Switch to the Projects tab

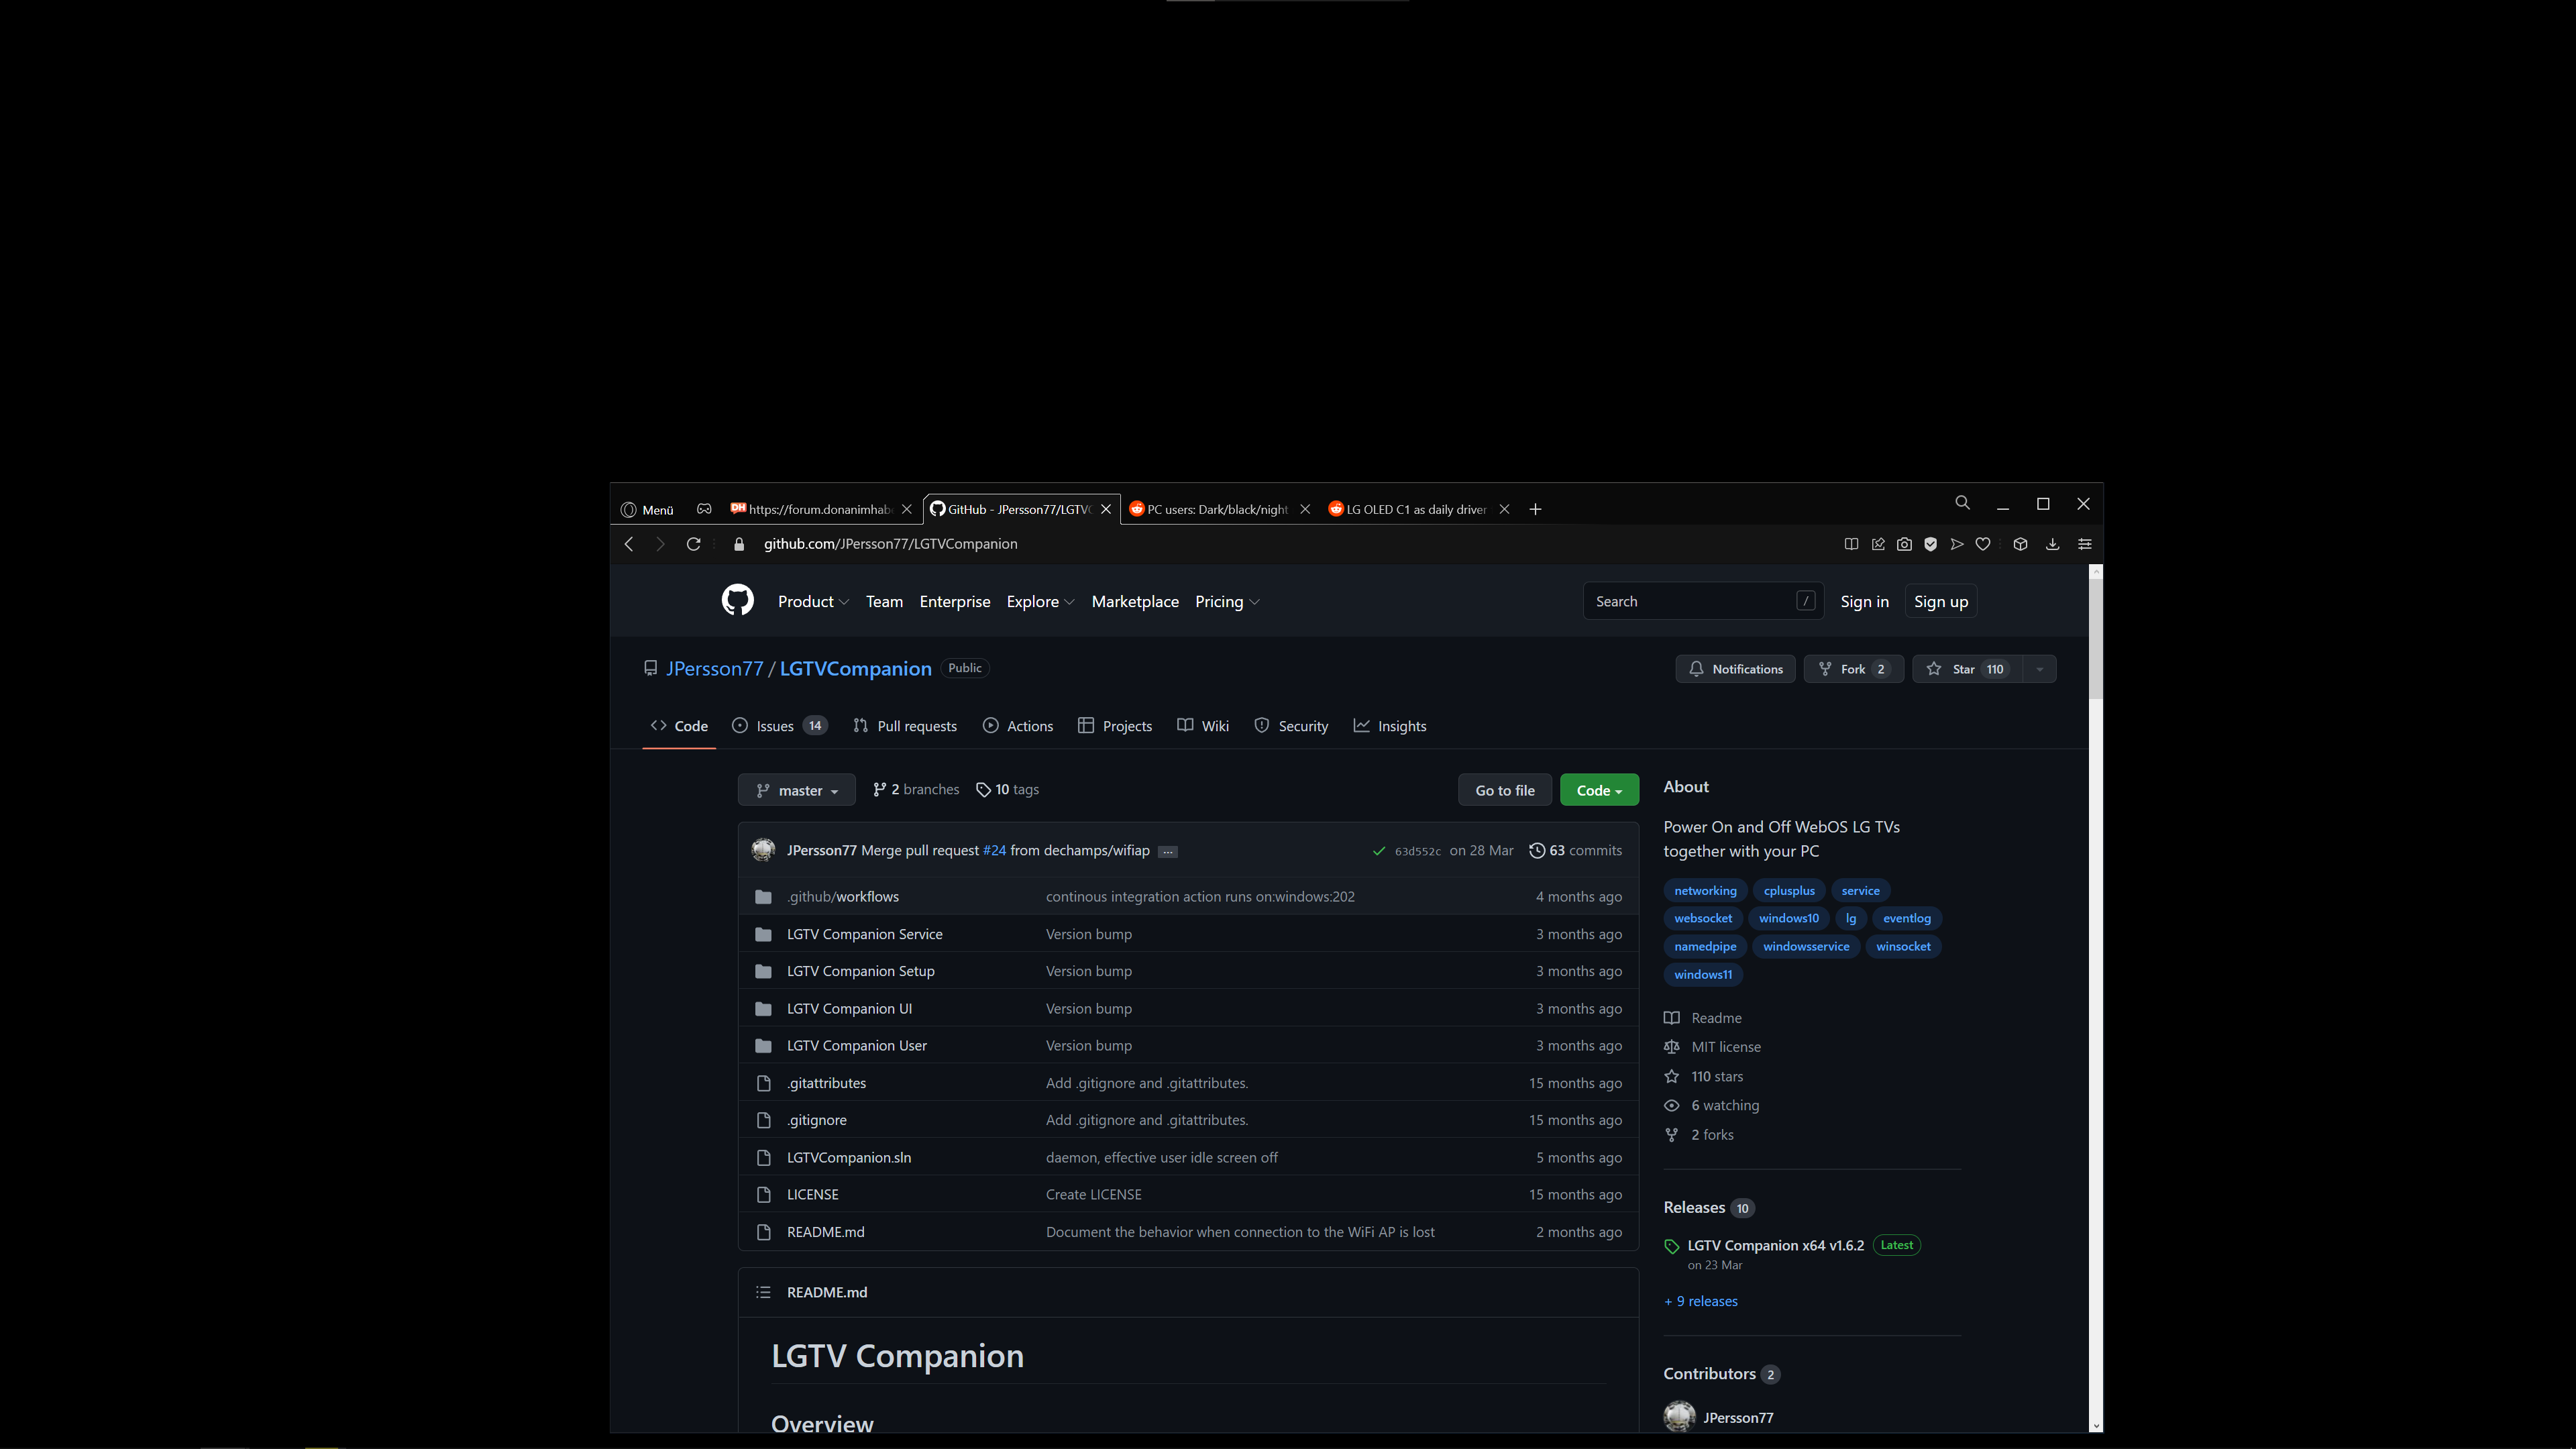pos(1115,726)
